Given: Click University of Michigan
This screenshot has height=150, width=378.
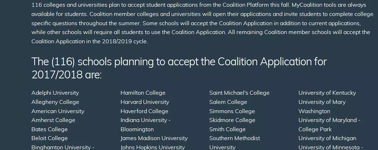Looking at the screenshot, I should click(x=327, y=138).
